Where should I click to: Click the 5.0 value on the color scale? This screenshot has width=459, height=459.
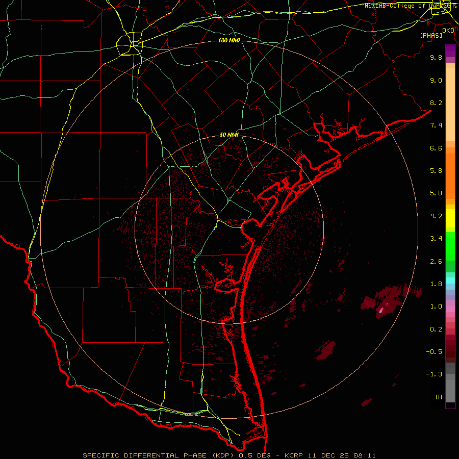(436, 193)
